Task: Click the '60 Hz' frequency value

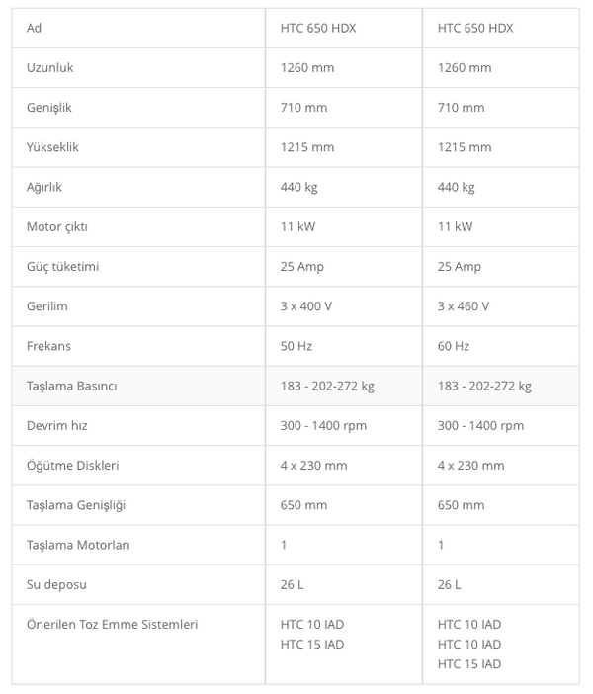Action: click(x=454, y=346)
